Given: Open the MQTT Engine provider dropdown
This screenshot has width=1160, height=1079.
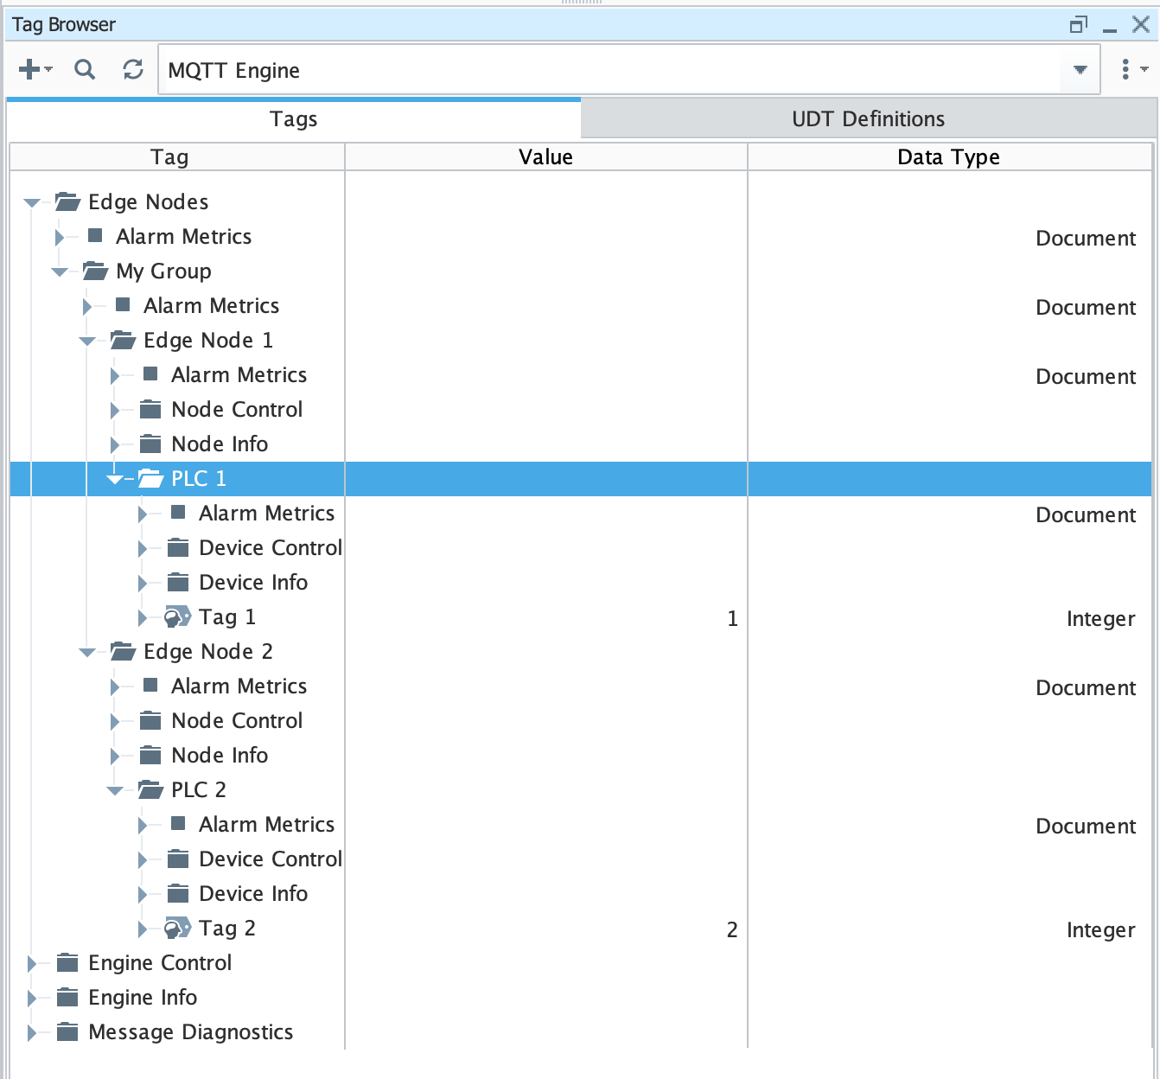Looking at the screenshot, I should (1080, 70).
